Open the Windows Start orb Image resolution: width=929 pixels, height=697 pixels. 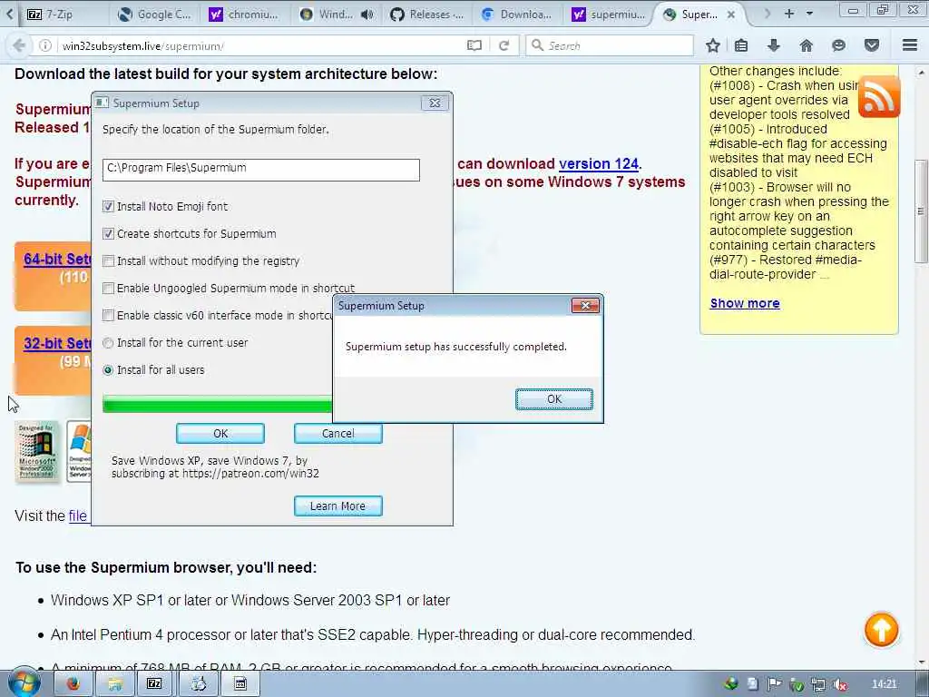(24, 684)
